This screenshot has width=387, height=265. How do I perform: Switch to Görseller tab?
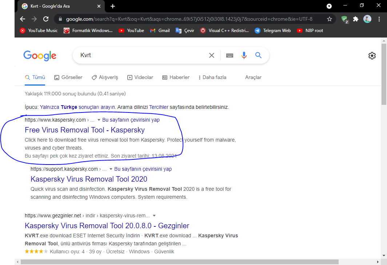(x=68, y=77)
